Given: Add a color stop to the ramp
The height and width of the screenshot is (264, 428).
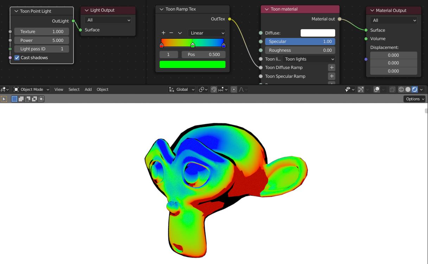Looking at the screenshot, I should coord(163,33).
